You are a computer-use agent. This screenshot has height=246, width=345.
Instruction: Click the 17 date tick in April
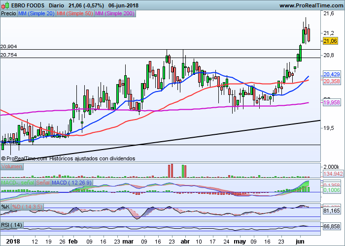[212, 242]
